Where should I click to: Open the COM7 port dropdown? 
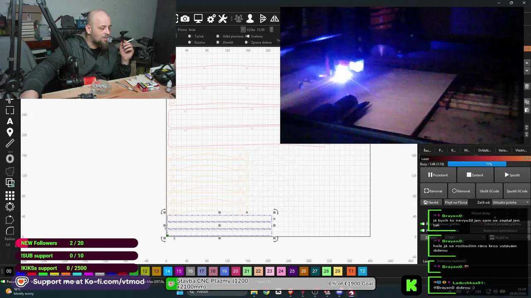[465, 238]
